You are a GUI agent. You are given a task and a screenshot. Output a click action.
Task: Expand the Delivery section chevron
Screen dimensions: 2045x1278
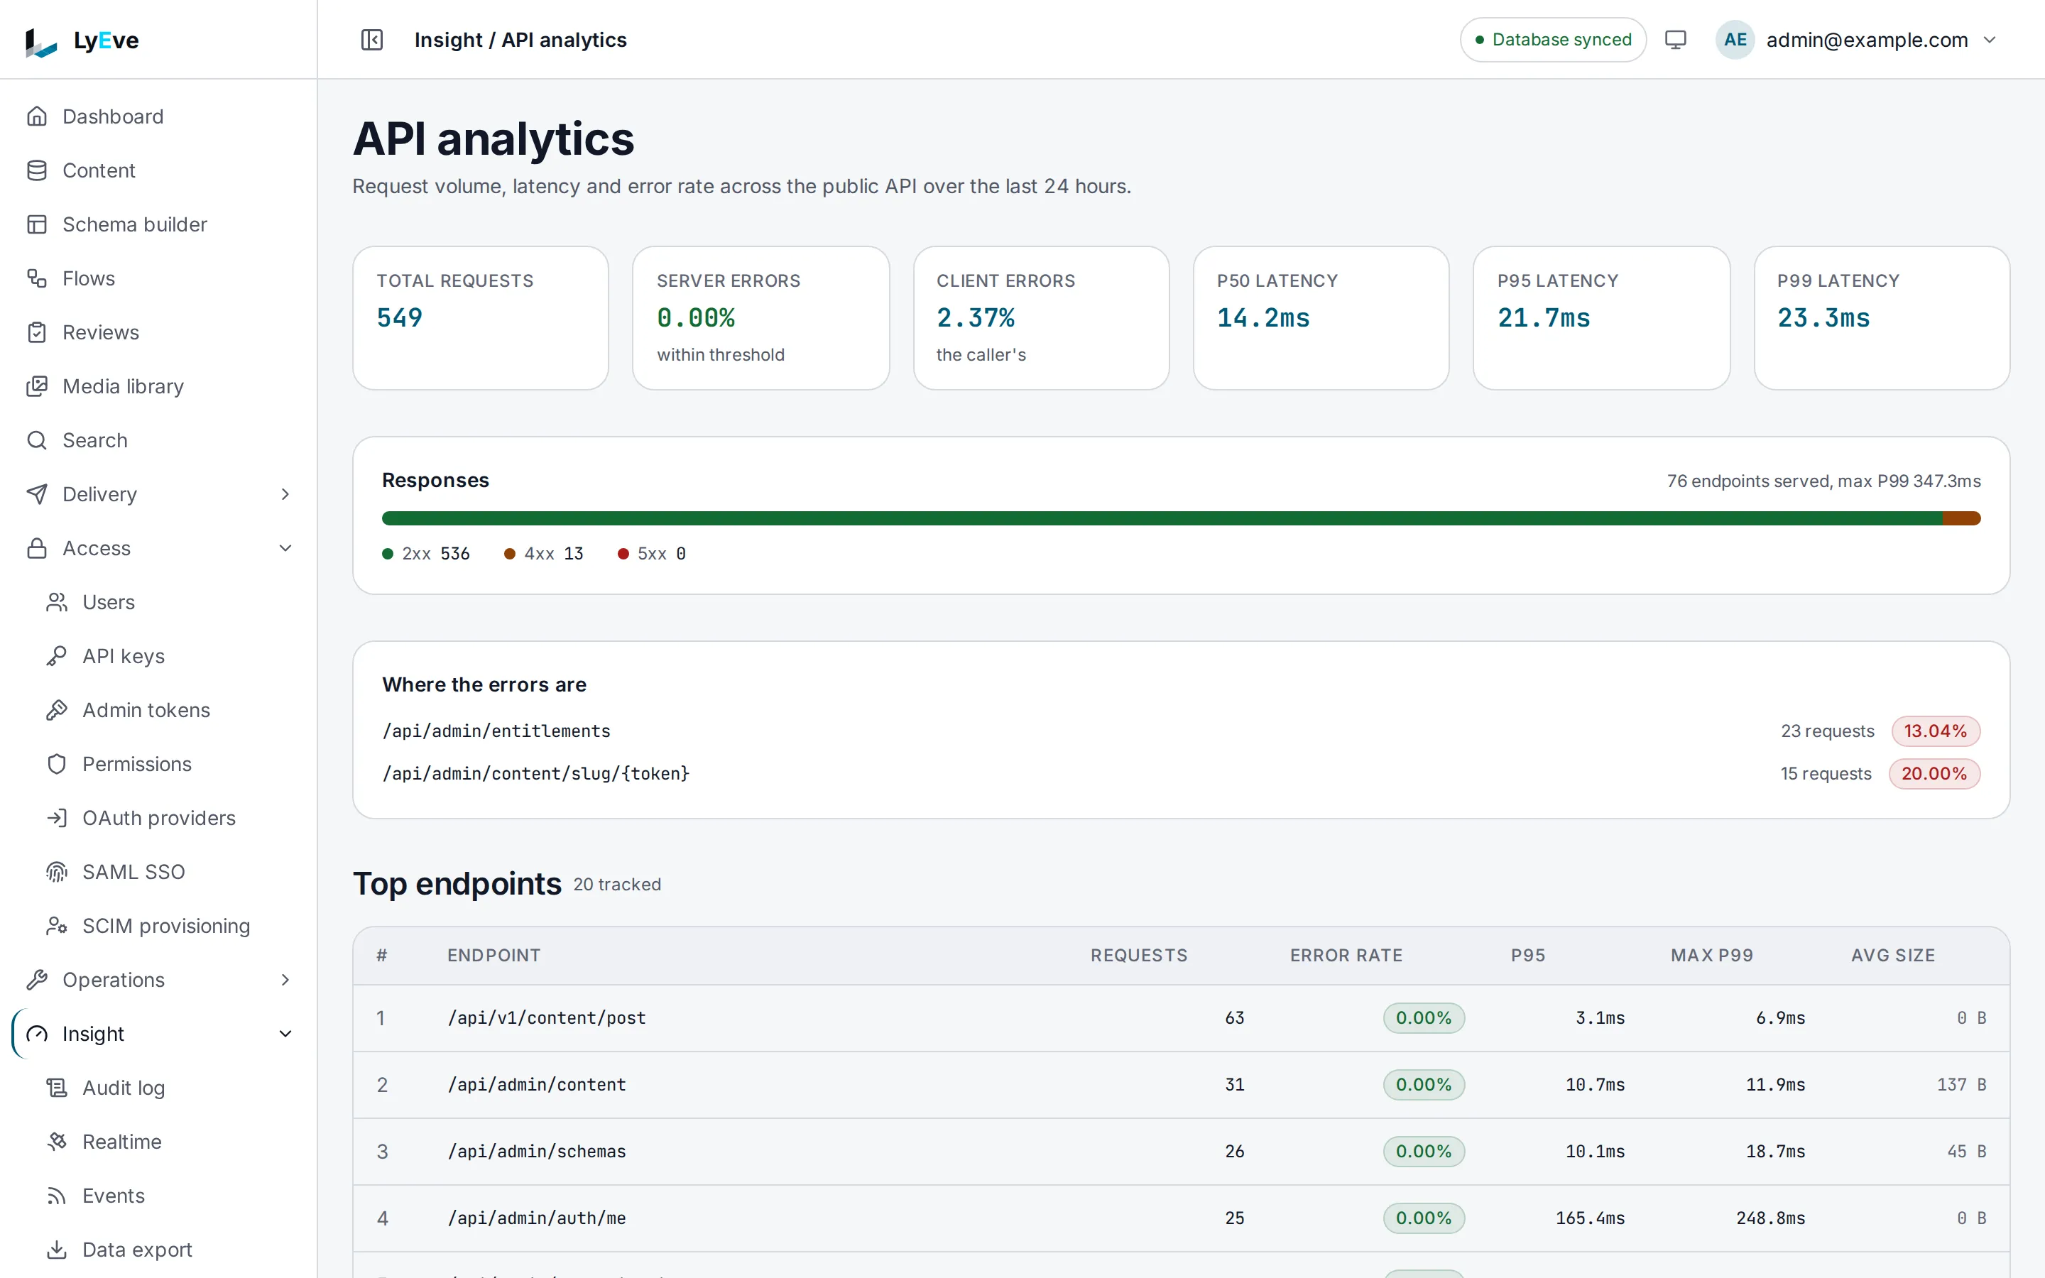point(285,494)
